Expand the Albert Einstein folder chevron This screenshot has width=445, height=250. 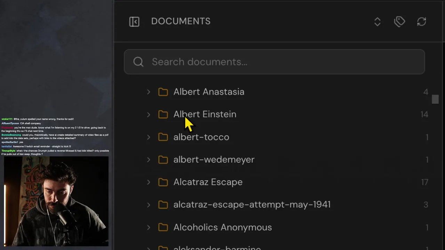pyautogui.click(x=148, y=115)
